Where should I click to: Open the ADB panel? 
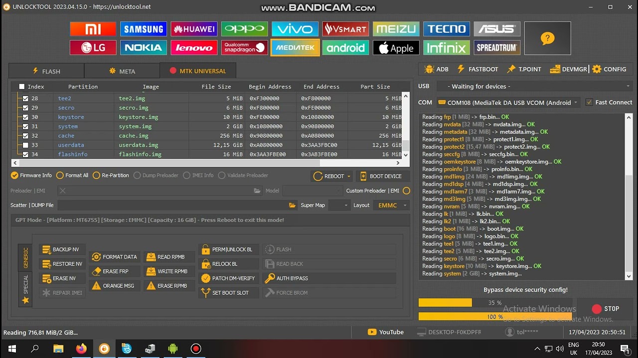(x=436, y=69)
